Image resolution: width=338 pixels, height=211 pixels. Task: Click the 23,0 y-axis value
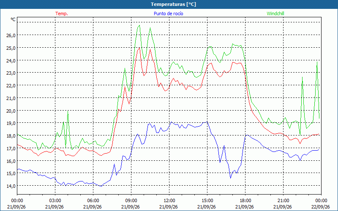tap(11, 73)
